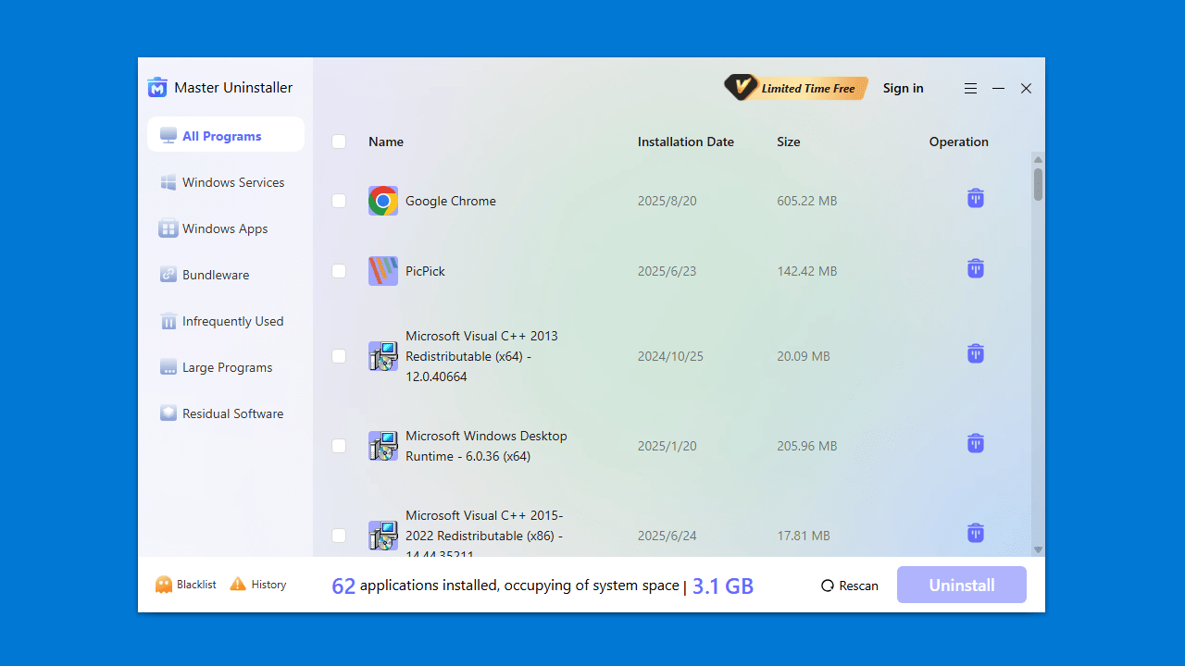Image resolution: width=1185 pixels, height=666 pixels.
Task: Click Microsoft Windows Desktop Runtime name text
Action: click(x=486, y=446)
